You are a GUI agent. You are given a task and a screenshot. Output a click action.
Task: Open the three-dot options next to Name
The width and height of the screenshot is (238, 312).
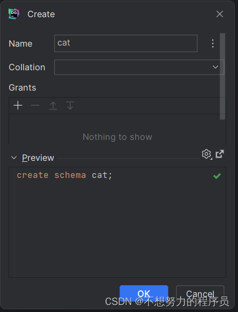213,43
